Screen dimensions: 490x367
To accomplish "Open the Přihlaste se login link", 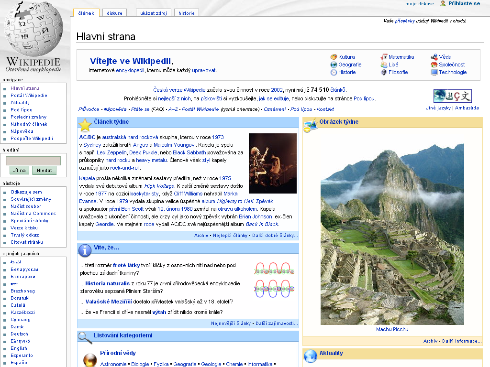I will tap(464, 3).
